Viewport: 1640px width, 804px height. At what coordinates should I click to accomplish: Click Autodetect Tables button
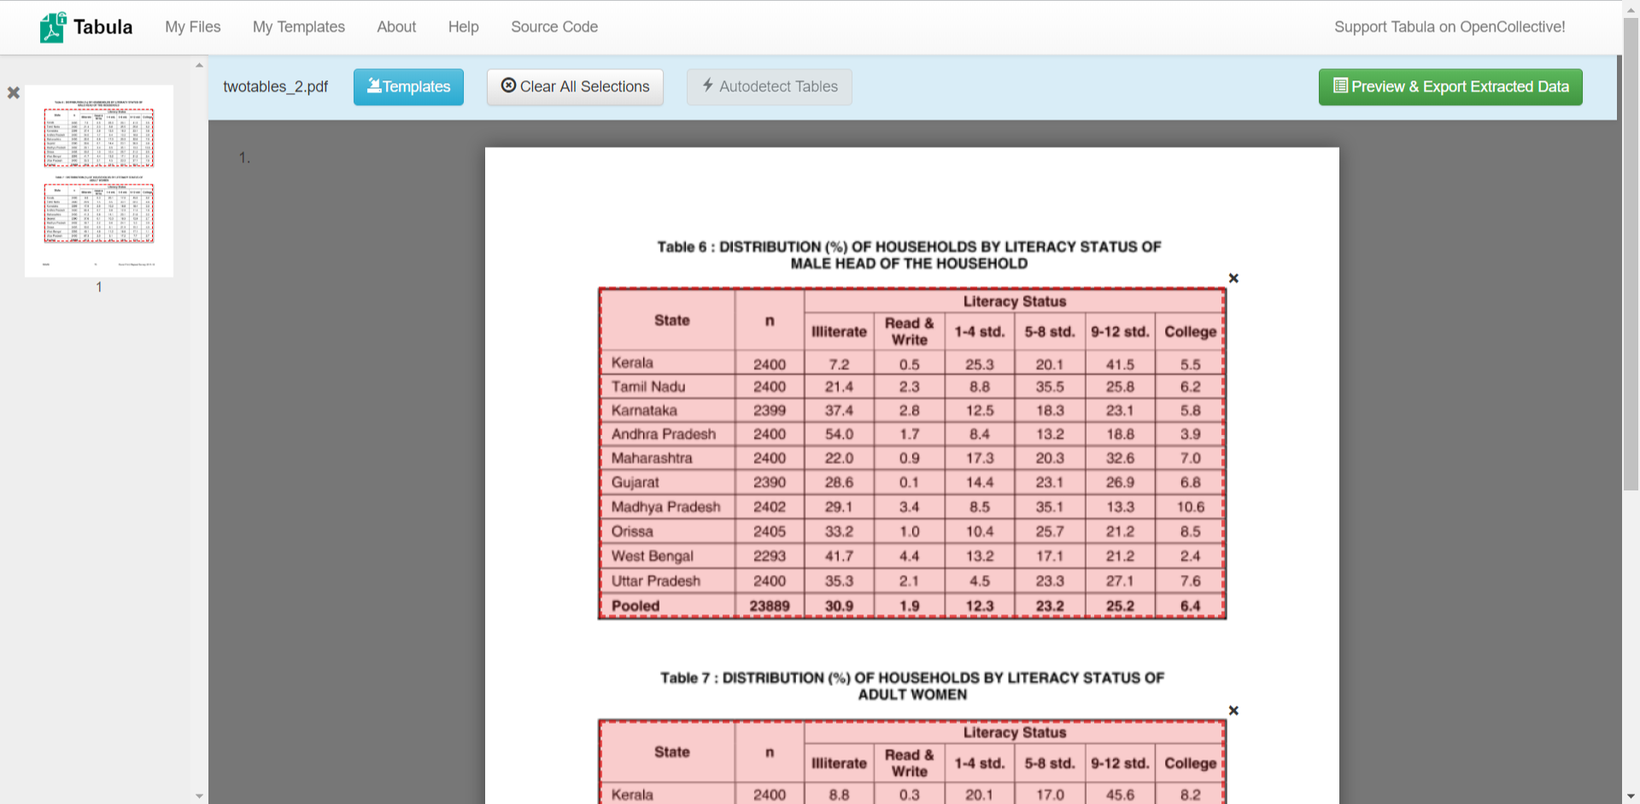(769, 87)
